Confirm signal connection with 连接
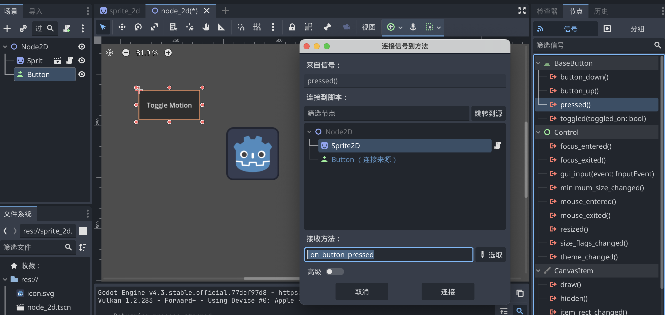This screenshot has width=665, height=315. click(x=448, y=292)
